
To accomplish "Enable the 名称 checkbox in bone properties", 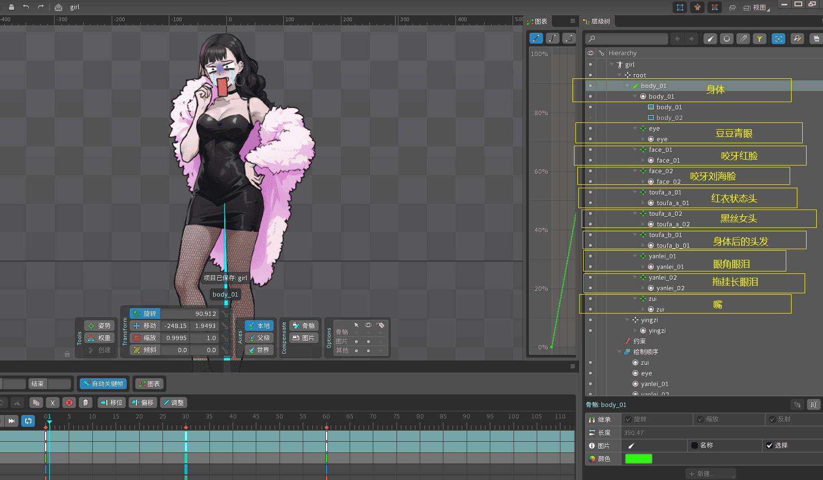I will click(x=694, y=446).
